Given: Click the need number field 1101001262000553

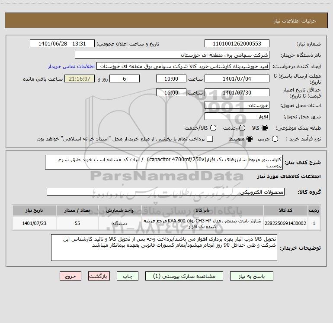Looking at the screenshot, I should point(237,44).
